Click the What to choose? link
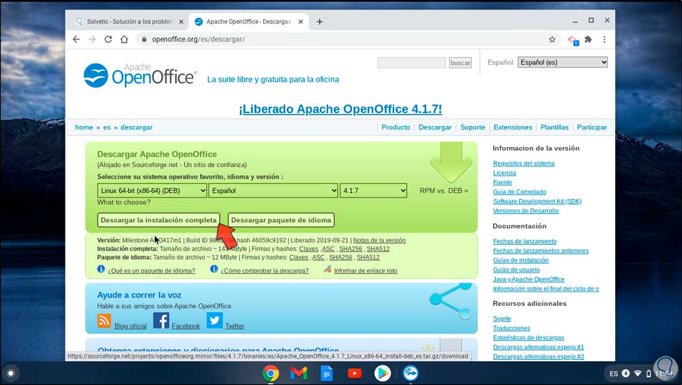The width and height of the screenshot is (682, 385). point(124,202)
